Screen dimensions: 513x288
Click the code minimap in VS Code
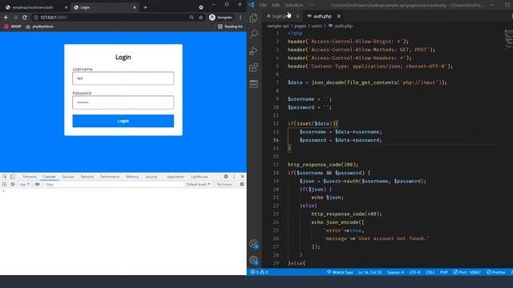tap(508, 38)
